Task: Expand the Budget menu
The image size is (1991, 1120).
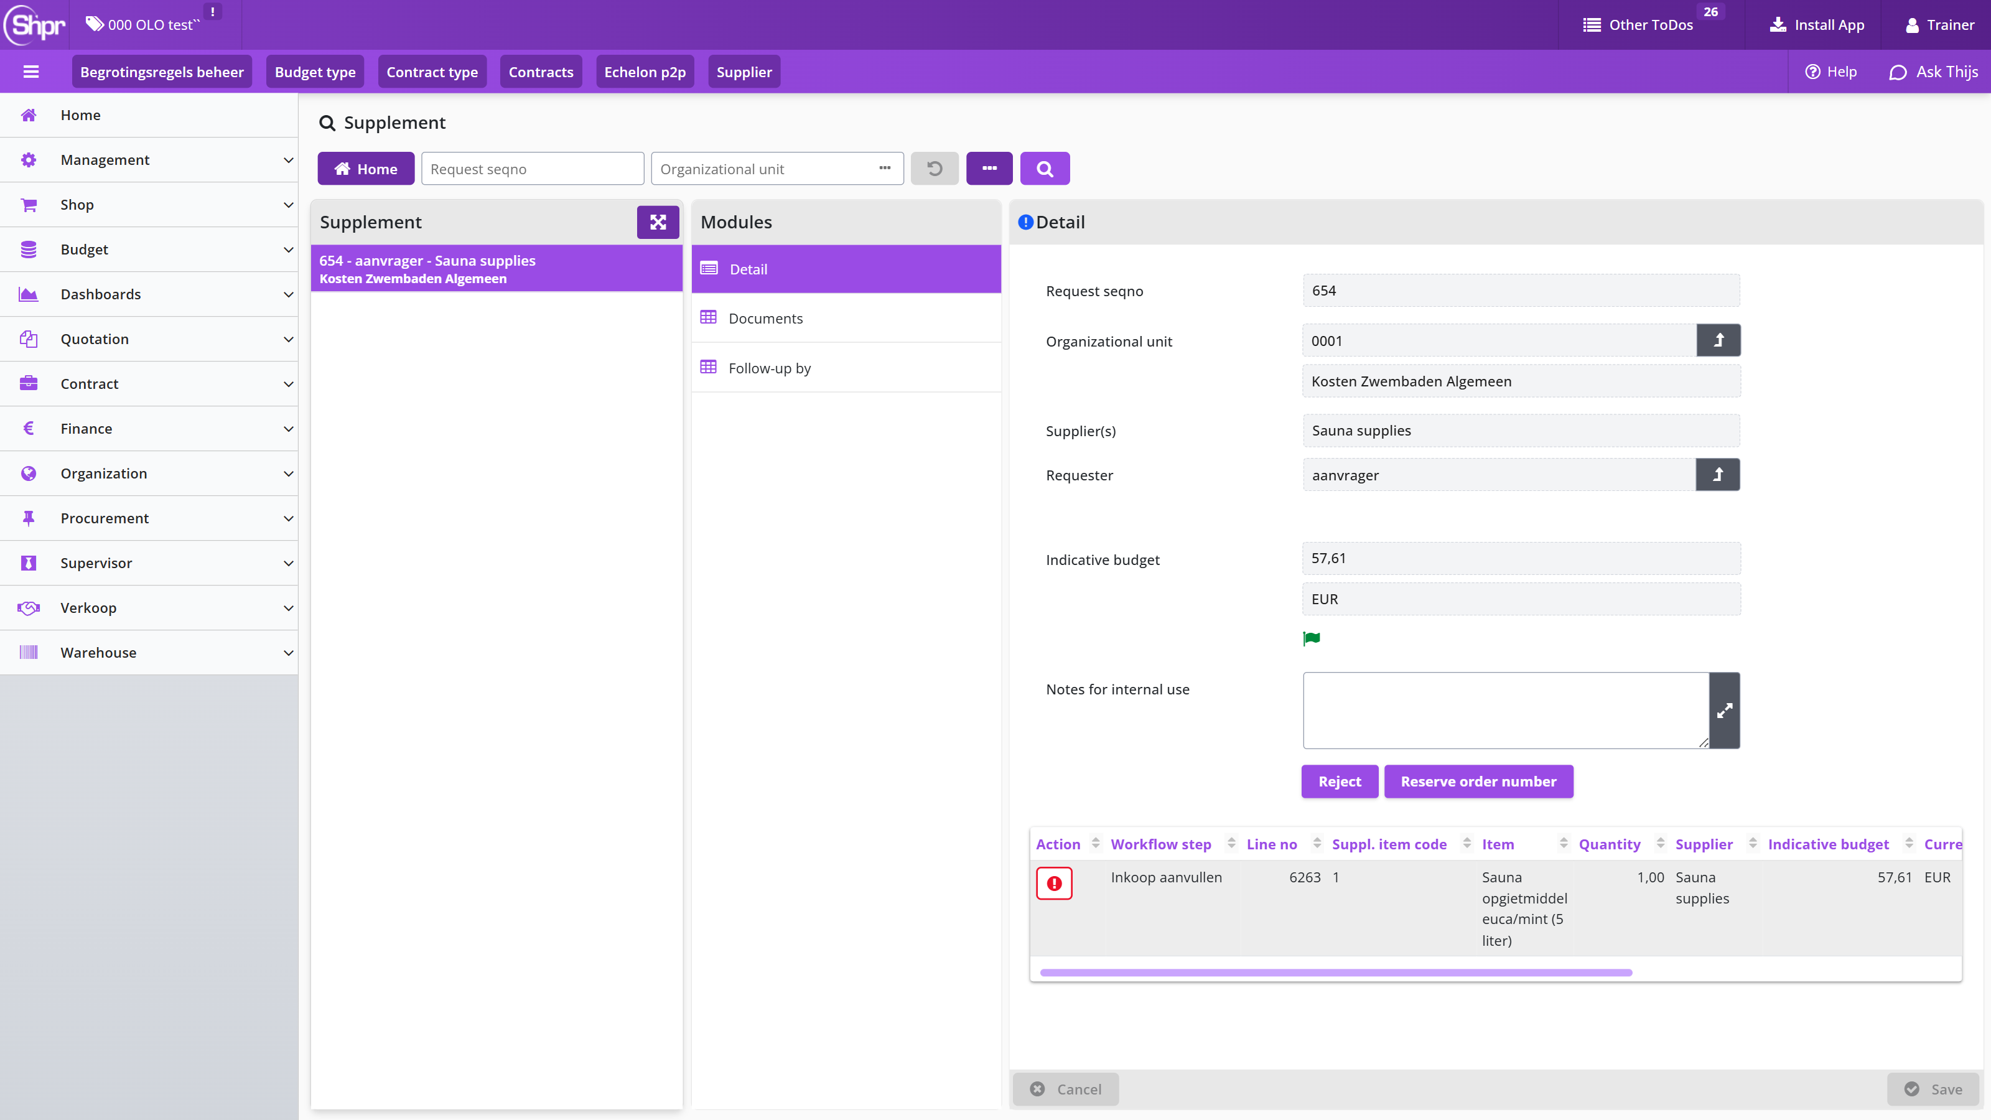Action: point(149,250)
